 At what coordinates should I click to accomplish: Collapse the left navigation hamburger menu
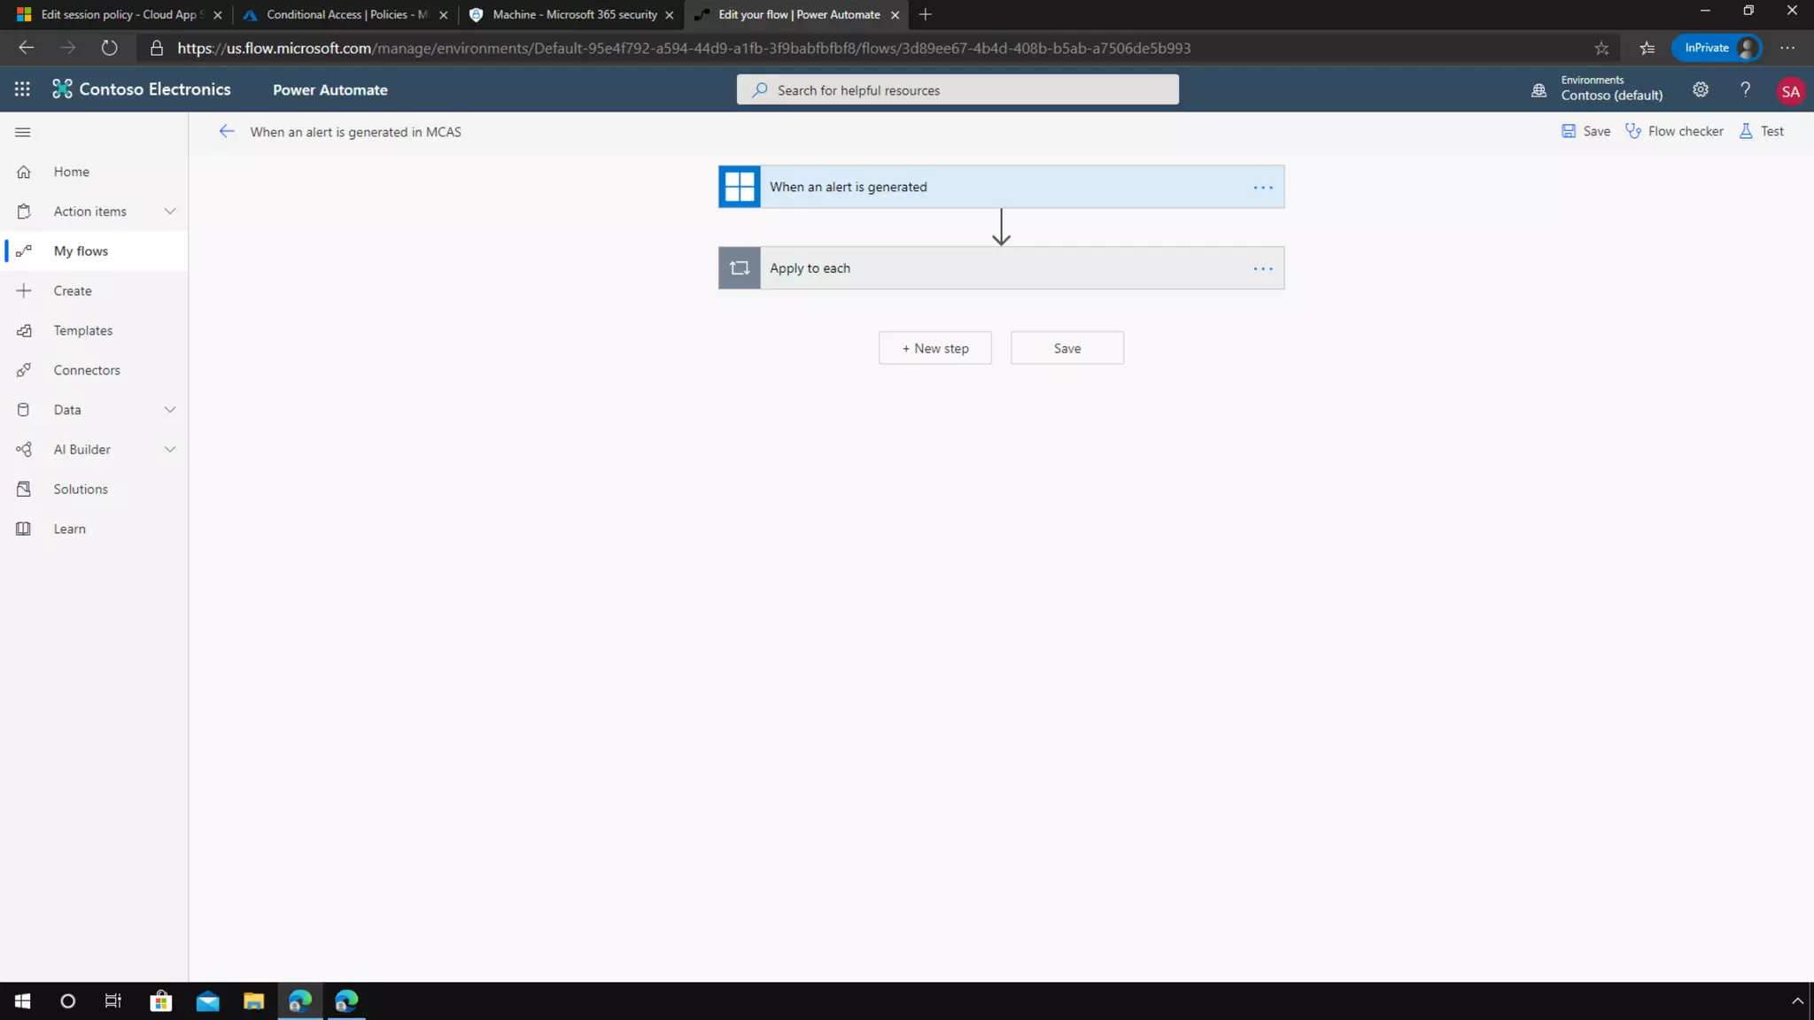click(23, 132)
